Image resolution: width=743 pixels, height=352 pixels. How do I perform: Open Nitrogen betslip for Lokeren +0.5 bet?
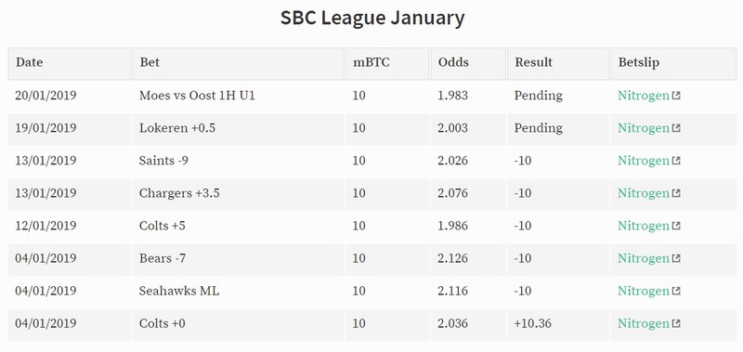[x=644, y=128]
